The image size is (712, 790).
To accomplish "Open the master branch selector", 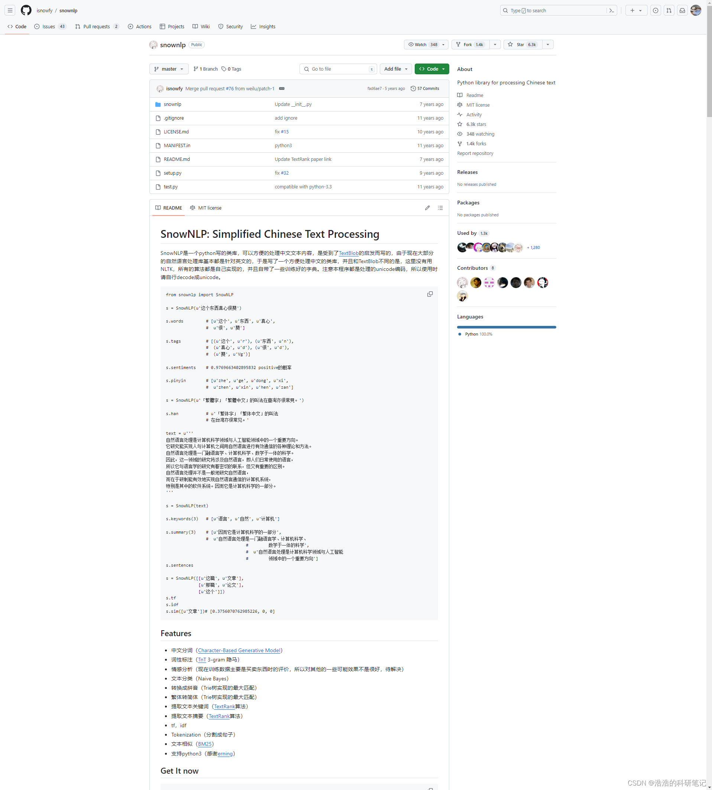I will coord(169,69).
